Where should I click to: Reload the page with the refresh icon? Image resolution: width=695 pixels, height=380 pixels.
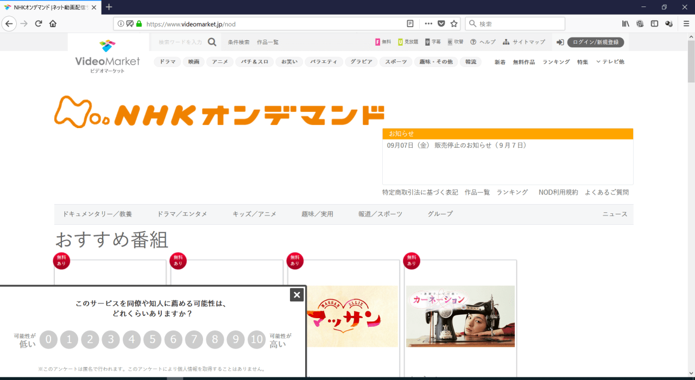pyautogui.click(x=39, y=23)
